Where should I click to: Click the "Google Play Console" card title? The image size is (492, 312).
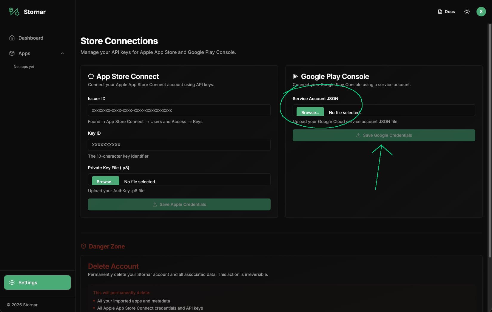(335, 76)
